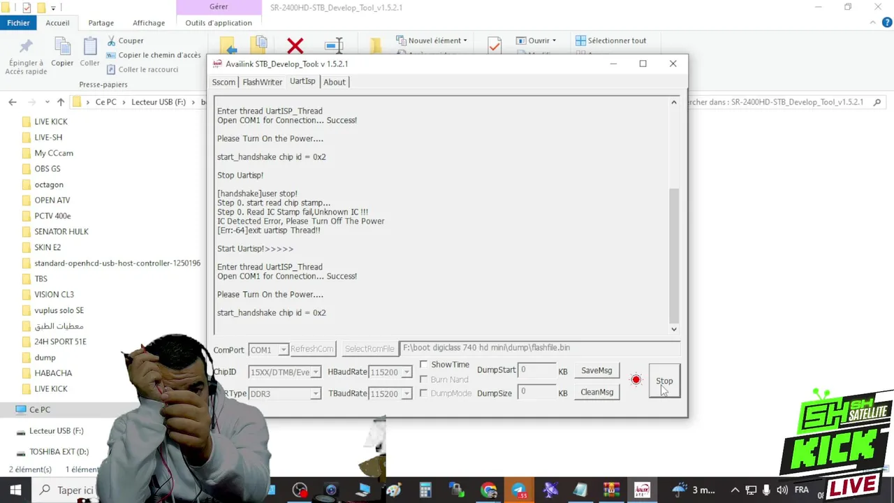Click the DumpSize input field

tap(536, 392)
